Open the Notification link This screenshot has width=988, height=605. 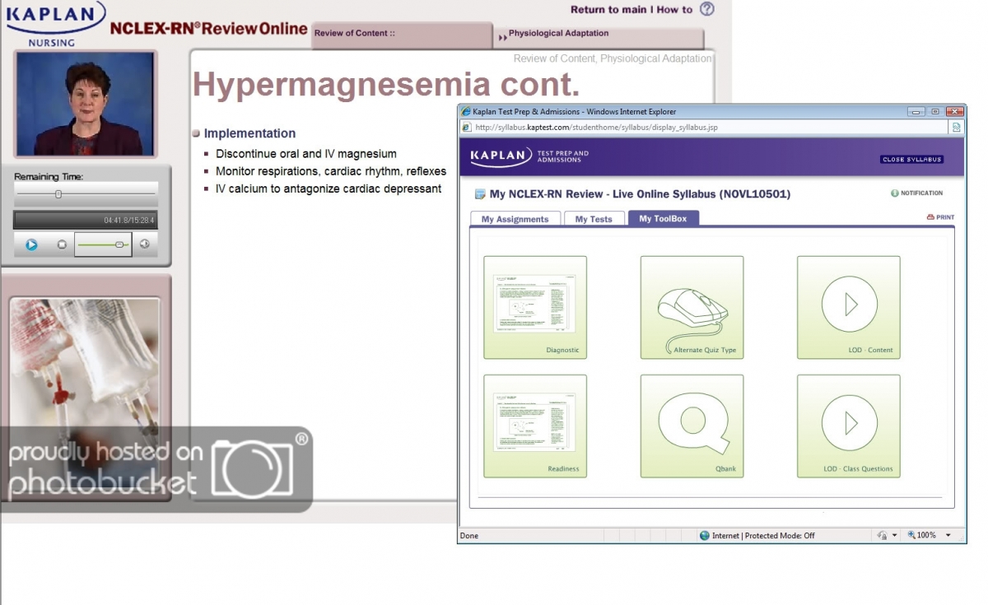[x=921, y=193]
